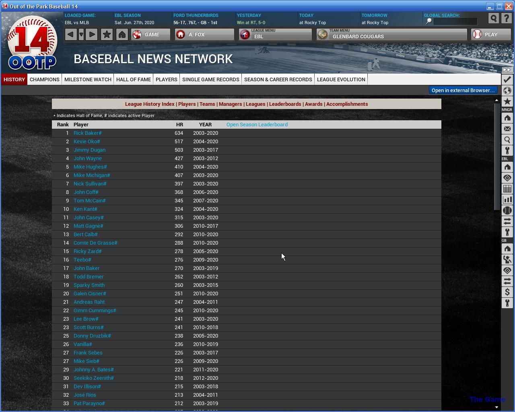This screenshot has height=412, width=515.
Task: Open the EBL bar chart statistics icon
Action: [507, 200]
